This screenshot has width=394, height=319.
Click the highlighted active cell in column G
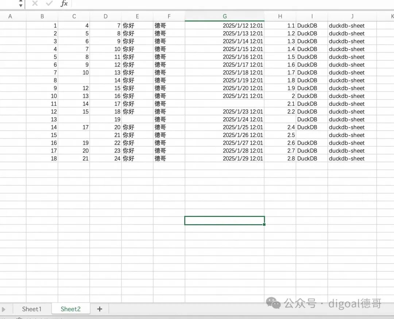pyautogui.click(x=225, y=221)
